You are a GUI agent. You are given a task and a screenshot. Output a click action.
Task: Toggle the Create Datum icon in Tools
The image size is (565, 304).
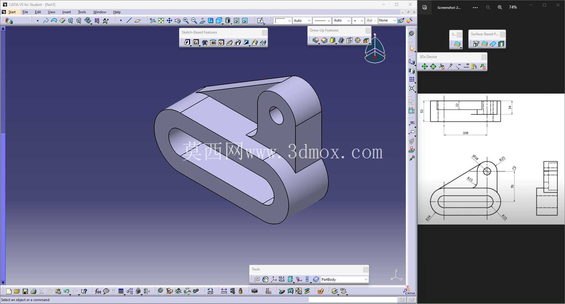pos(299,279)
